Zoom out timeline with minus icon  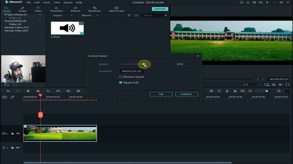click(x=250, y=91)
